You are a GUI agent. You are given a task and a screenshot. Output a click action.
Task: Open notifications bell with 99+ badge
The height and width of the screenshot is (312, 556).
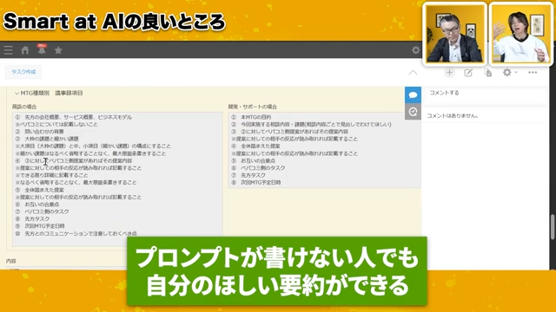[42, 49]
